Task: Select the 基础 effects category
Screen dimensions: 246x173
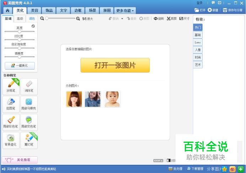Action: tap(198, 35)
